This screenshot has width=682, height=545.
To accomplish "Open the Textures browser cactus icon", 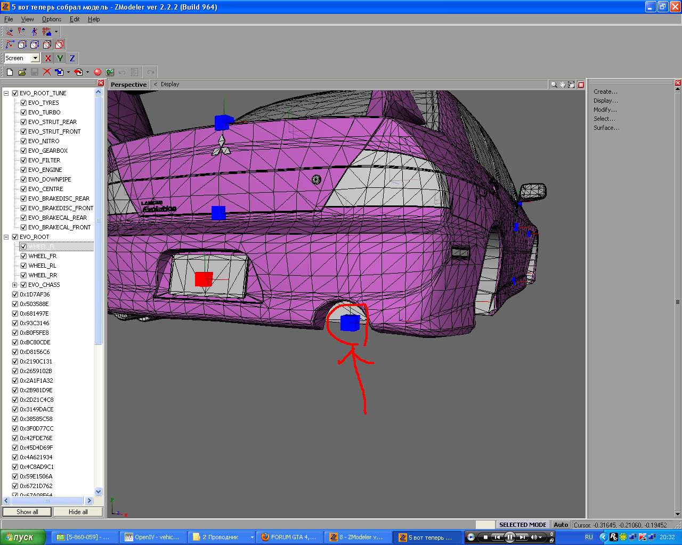I will click(x=110, y=72).
